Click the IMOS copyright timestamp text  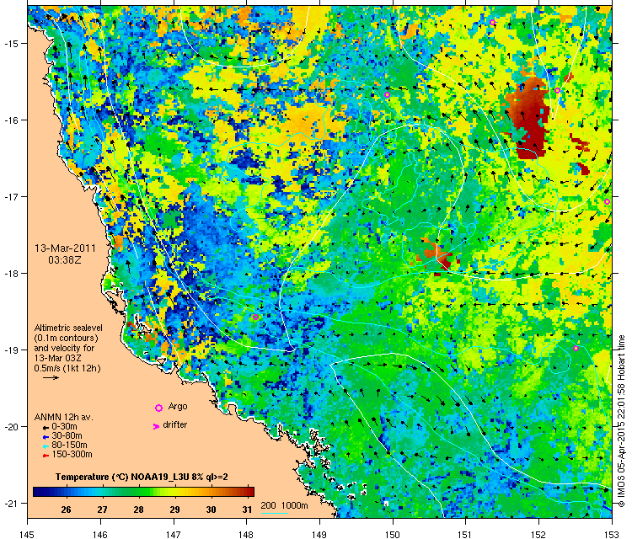(x=622, y=421)
